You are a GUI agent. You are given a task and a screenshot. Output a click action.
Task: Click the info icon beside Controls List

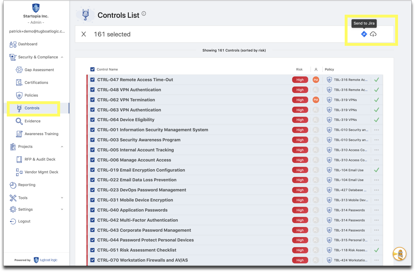144,14
